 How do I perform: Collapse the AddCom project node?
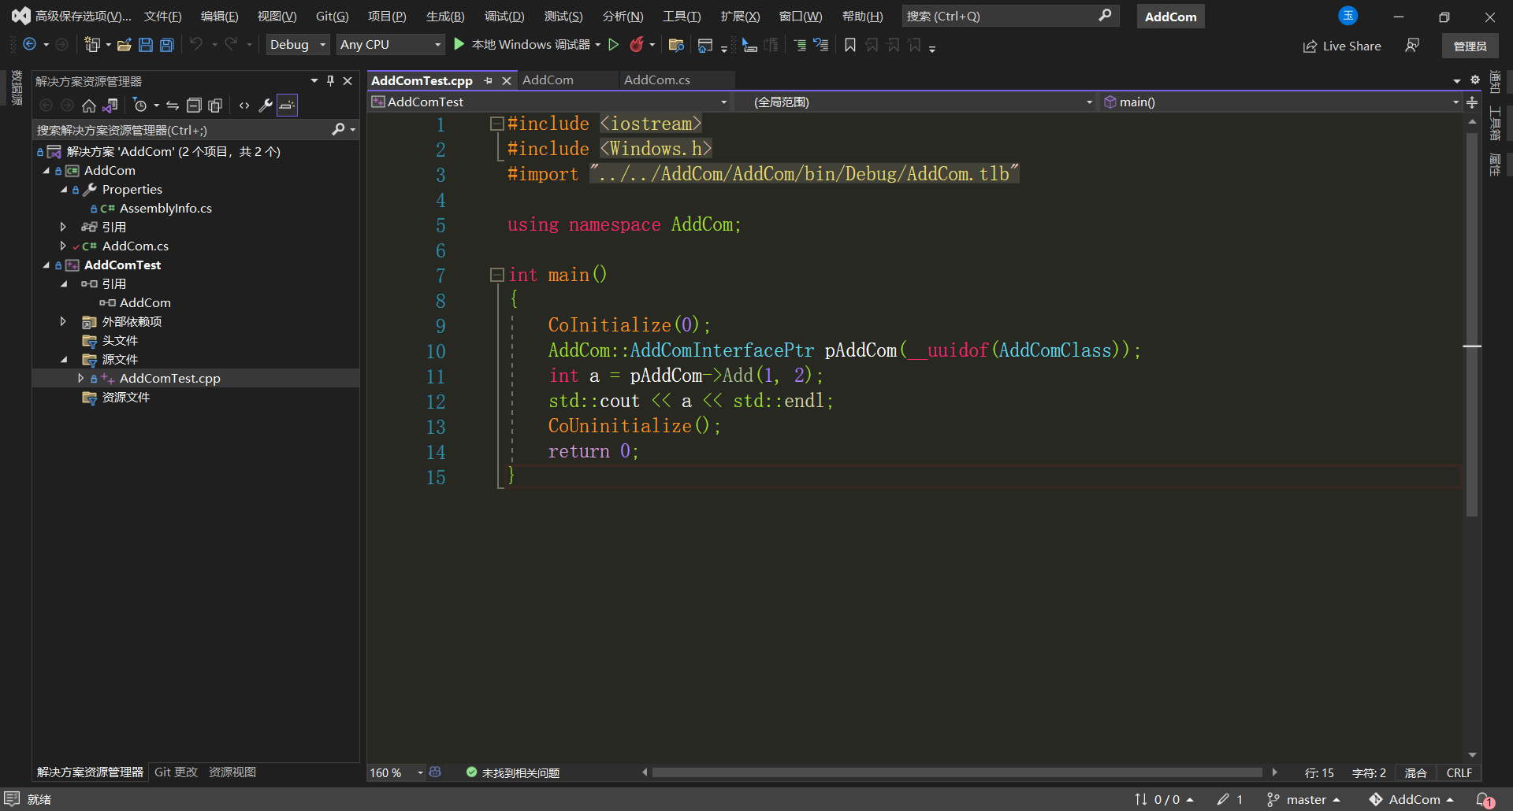(x=46, y=171)
